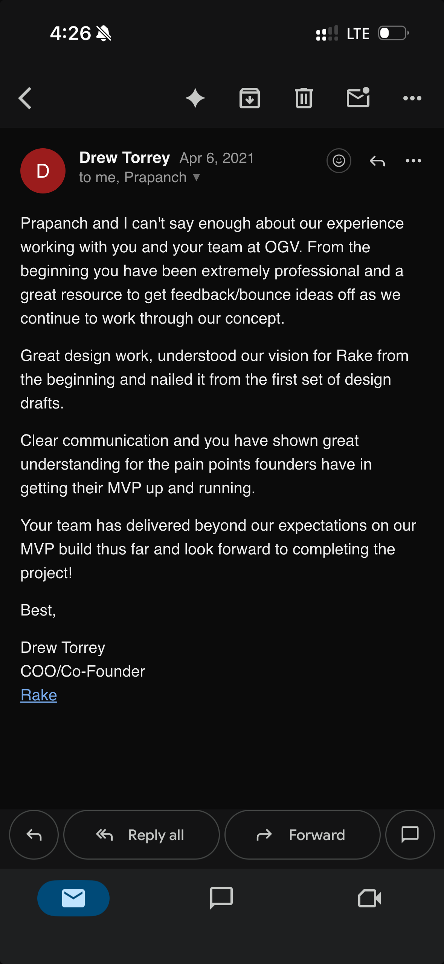The width and height of the screenshot is (444, 964).
Task: Open Drew Torrey's avatar profile
Action: (x=43, y=171)
